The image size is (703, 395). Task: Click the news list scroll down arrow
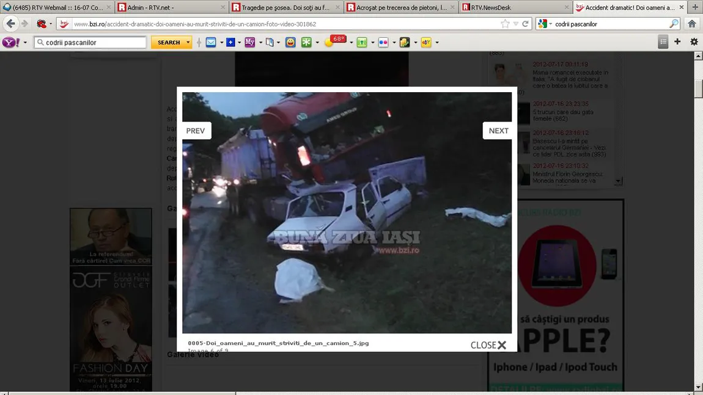(618, 181)
